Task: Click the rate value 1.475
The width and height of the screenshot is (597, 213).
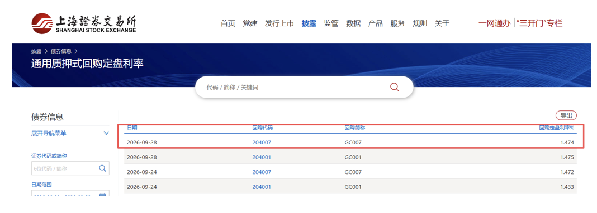Action: (x=567, y=157)
